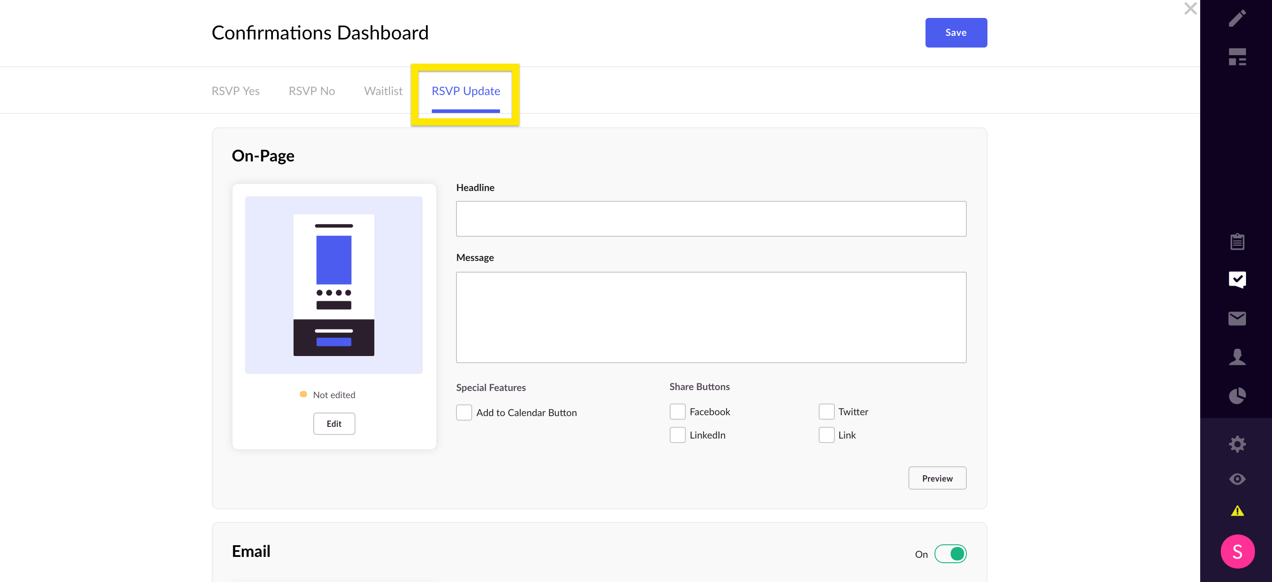
Task: Select the confirmations checkmark icon in sidebar
Action: click(1237, 280)
